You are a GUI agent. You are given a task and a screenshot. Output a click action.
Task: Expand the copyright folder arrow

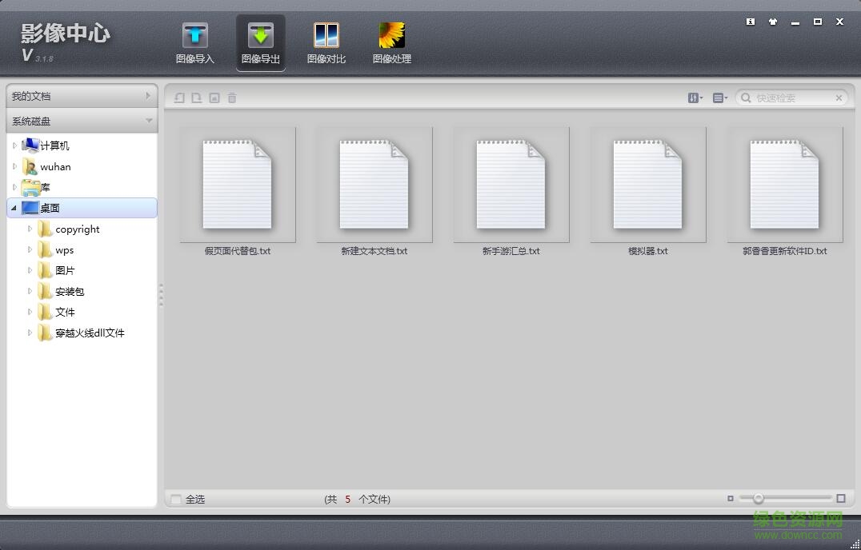30,229
